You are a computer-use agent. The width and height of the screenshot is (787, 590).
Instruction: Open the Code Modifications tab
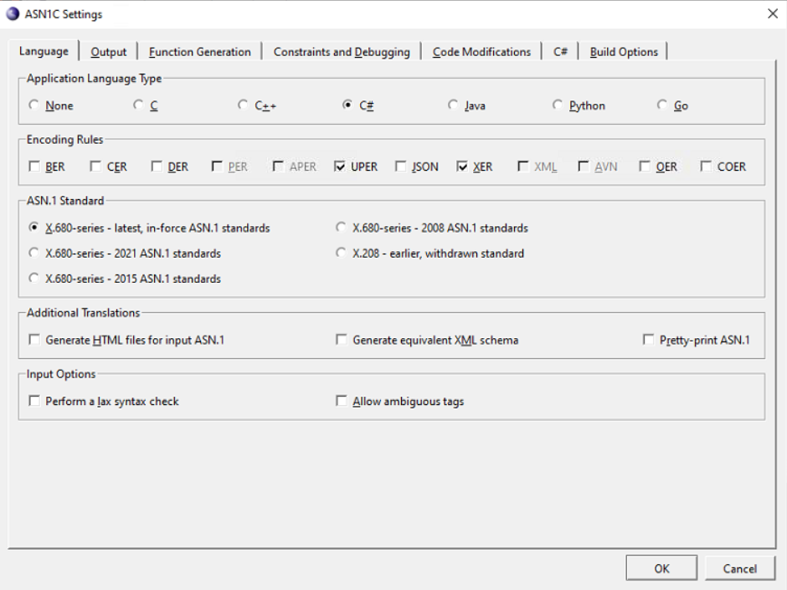pos(481,52)
